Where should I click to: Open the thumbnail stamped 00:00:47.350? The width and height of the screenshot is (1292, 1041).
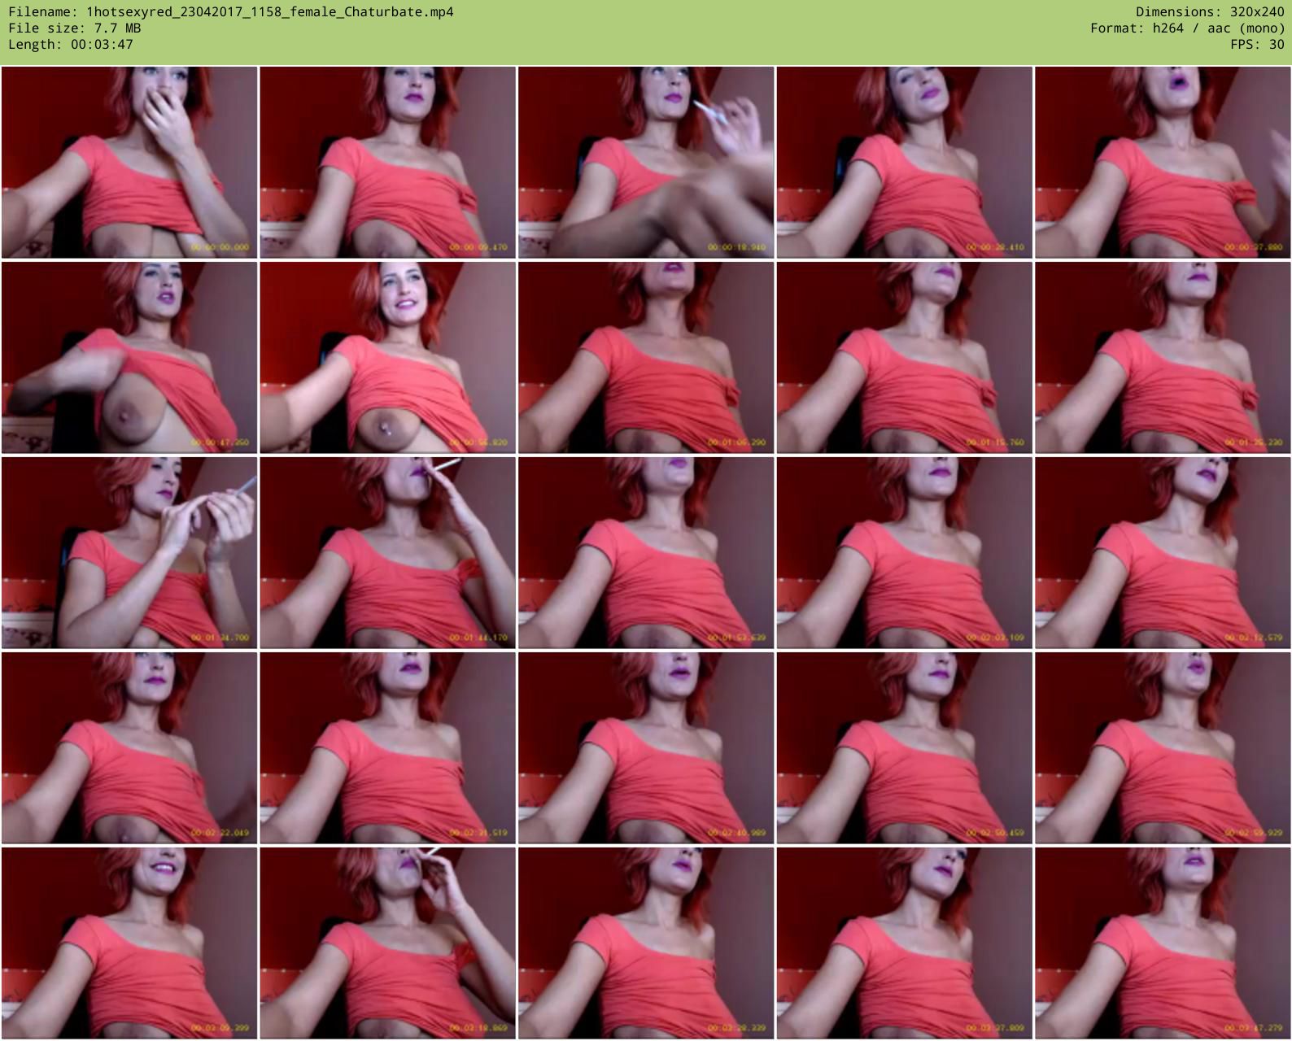129,358
